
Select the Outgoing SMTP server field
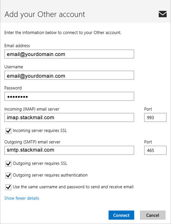pyautogui.click(x=69, y=150)
